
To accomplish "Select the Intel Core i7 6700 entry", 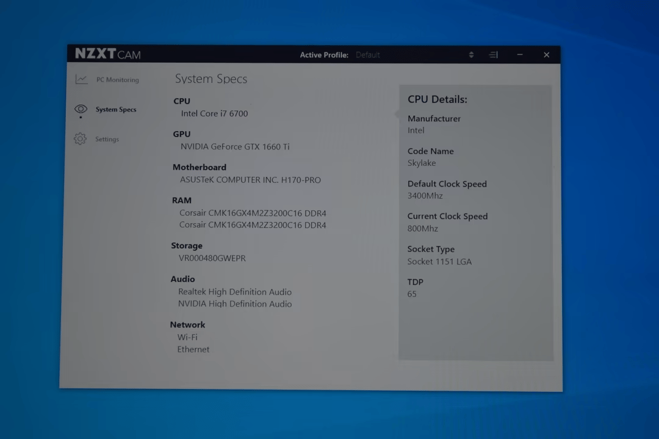I will click(x=214, y=113).
